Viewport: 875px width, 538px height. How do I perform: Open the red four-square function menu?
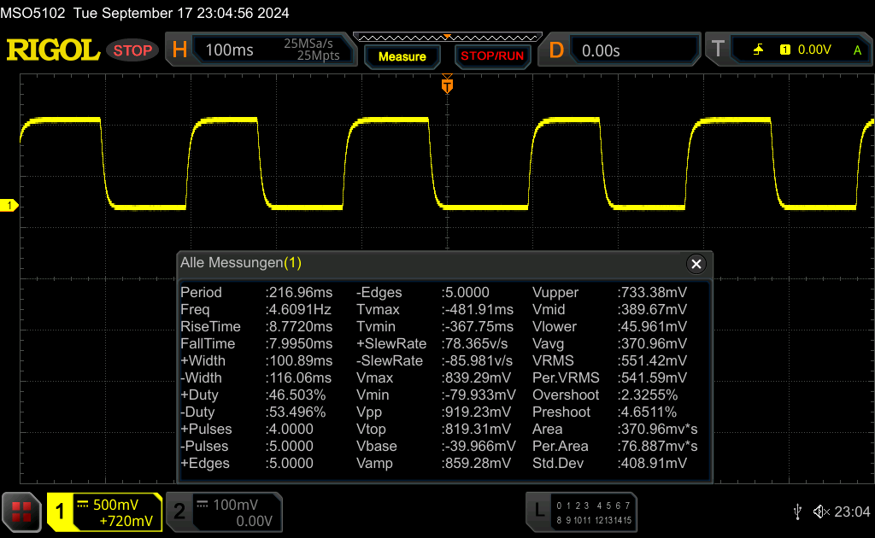pyautogui.click(x=21, y=512)
